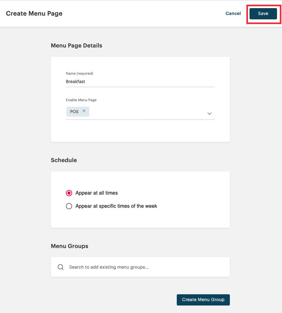282x313 pixels.
Task: Click the 'Menu Groups' section heading
Action: pos(69,246)
